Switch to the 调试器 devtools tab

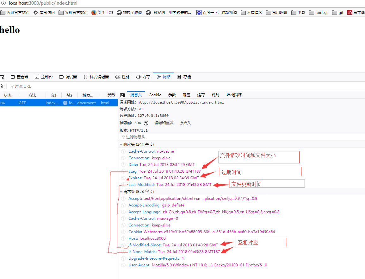tap(68, 77)
